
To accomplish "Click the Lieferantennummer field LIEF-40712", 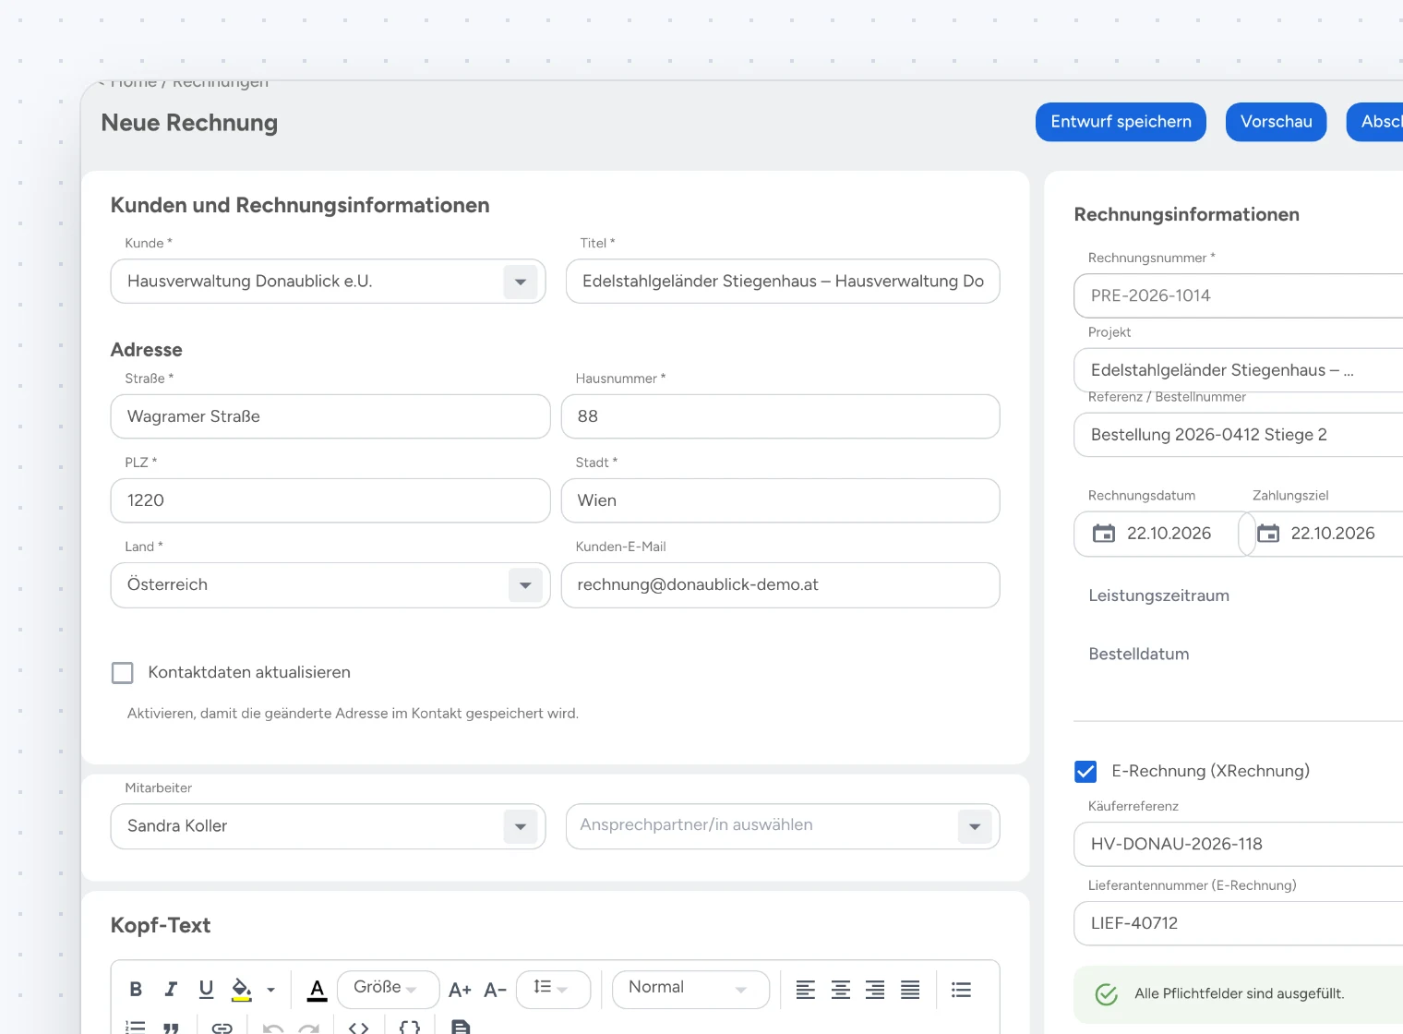I will [x=1239, y=923].
